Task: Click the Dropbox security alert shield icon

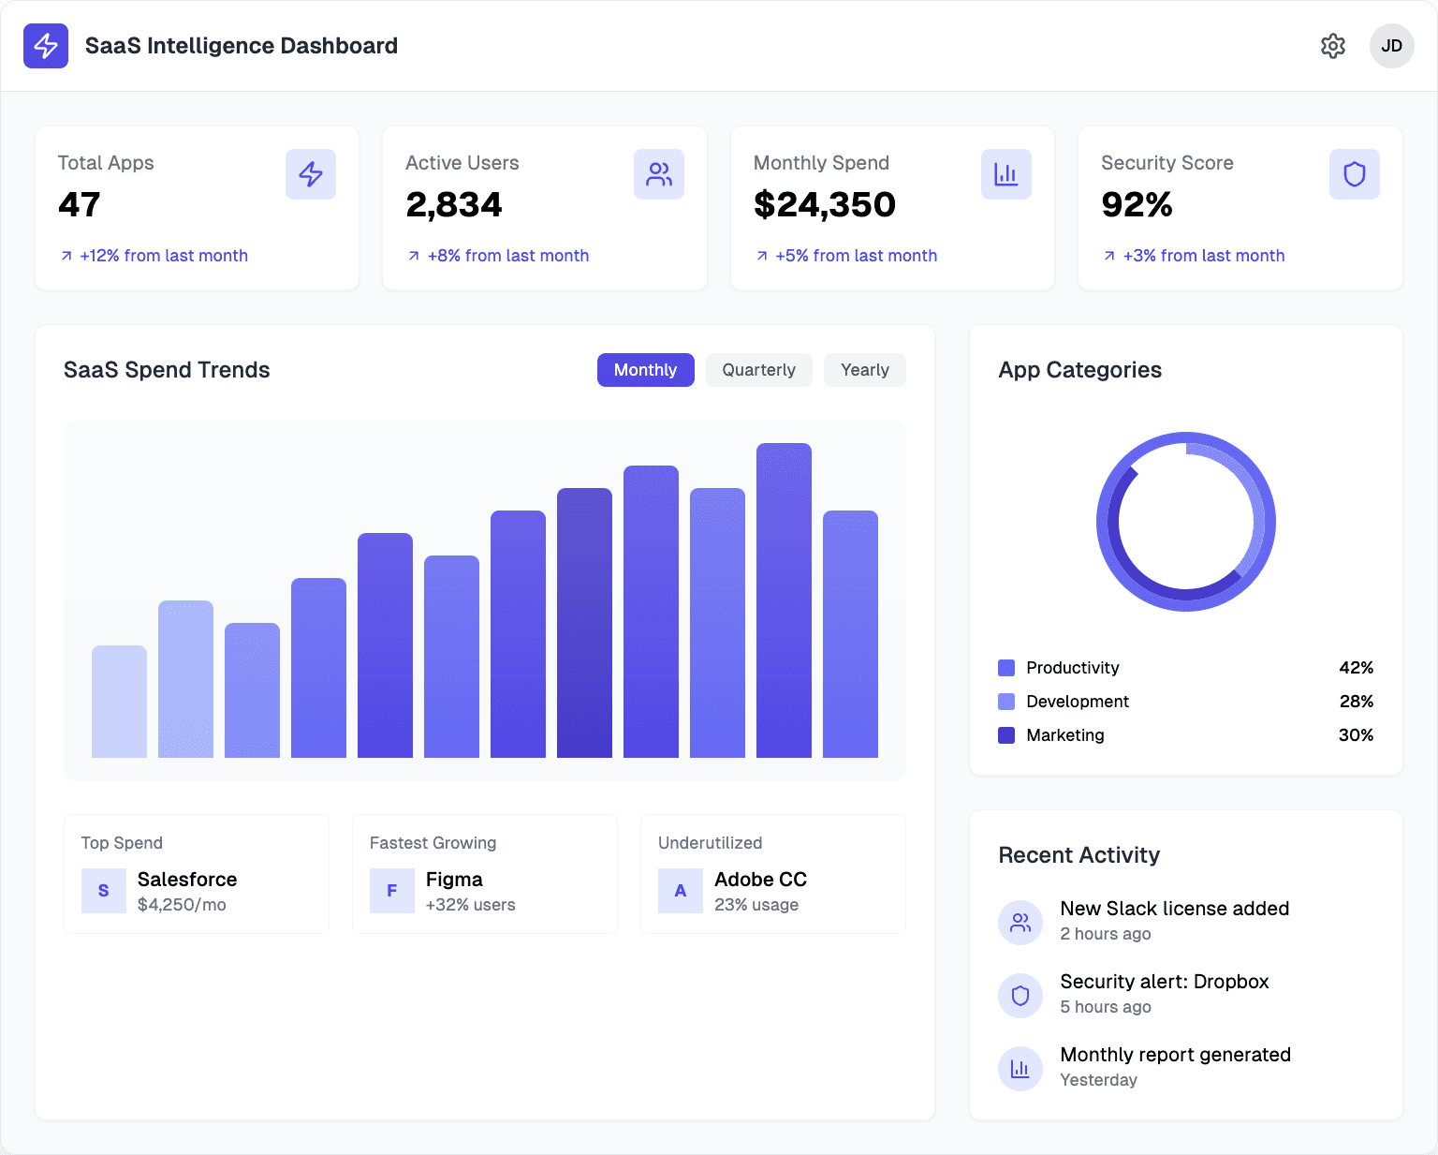Action: 1020,996
